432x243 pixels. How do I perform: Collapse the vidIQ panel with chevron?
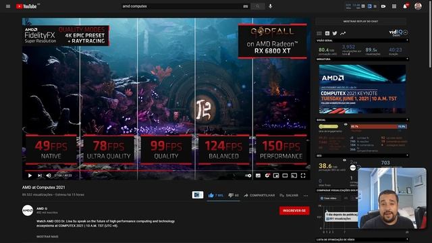click(x=405, y=32)
